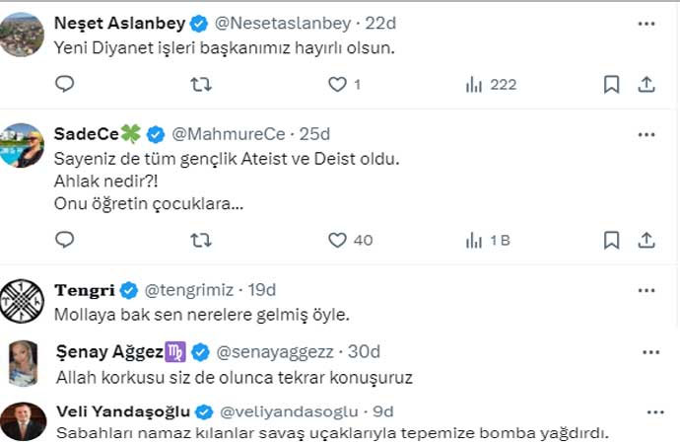Reply to SadeCe's tweet
680x444 pixels.
pos(64,240)
